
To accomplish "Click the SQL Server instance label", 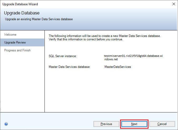I will [x=63, y=56].
